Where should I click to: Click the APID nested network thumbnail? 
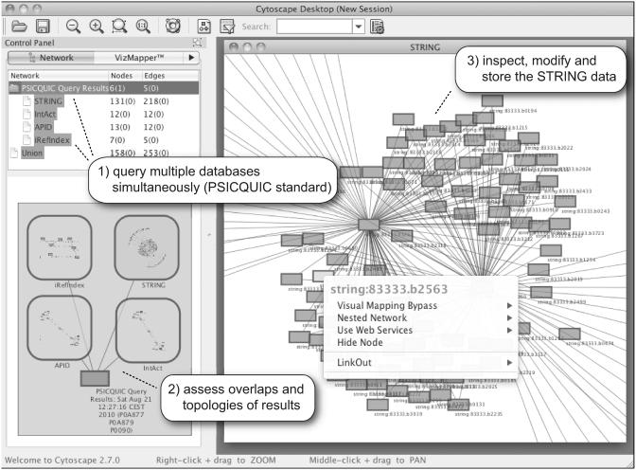[60, 328]
